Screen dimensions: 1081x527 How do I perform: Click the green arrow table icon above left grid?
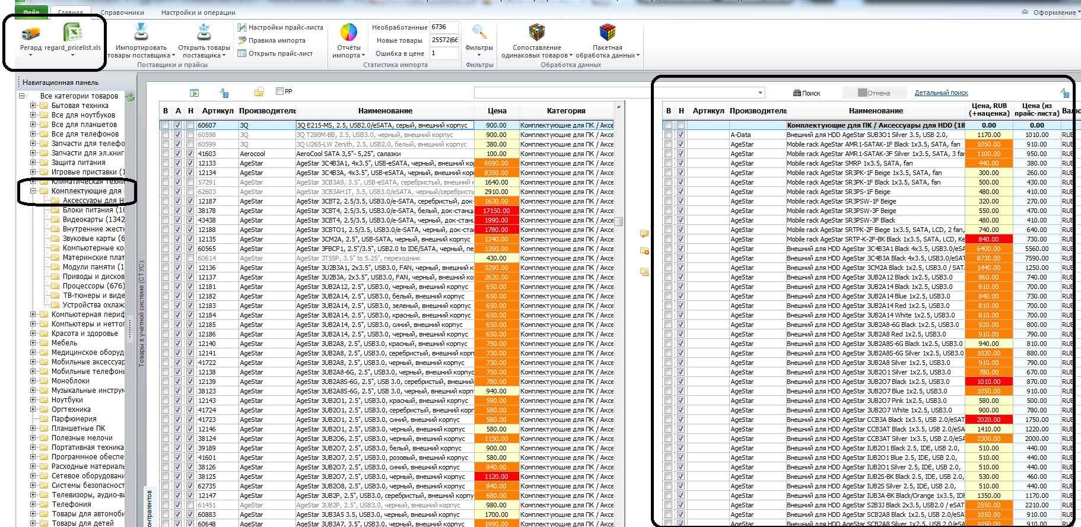[194, 93]
